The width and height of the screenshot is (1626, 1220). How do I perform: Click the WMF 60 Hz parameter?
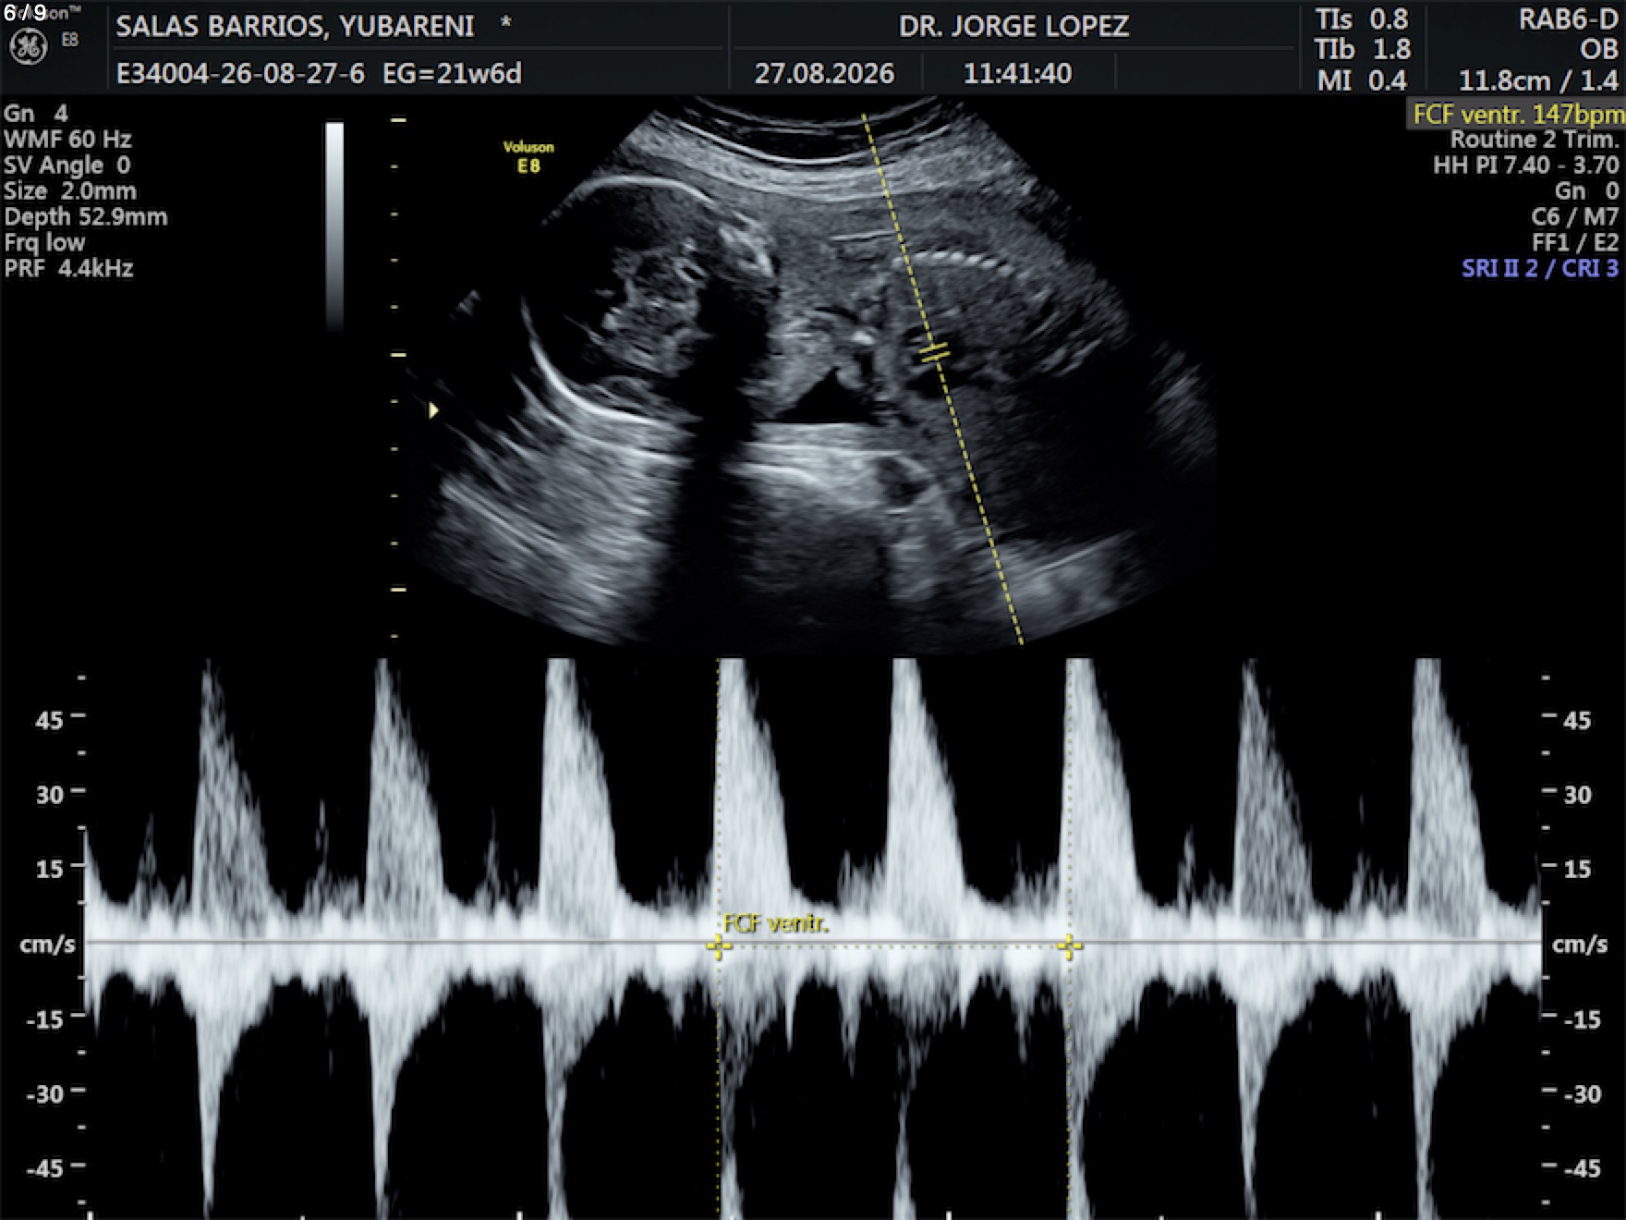click(67, 140)
